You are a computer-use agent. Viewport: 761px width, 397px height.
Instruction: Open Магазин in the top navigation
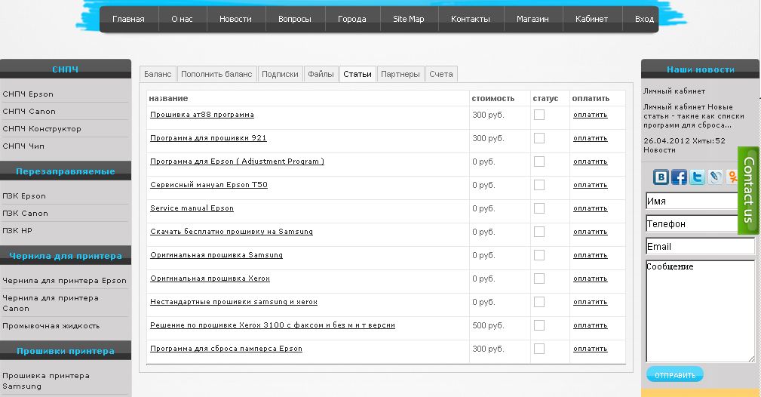(532, 19)
